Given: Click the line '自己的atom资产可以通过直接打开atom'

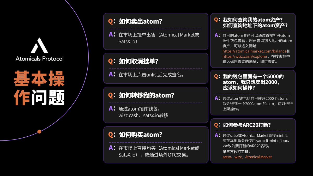Looking at the screenshot, I should (x=256, y=35).
